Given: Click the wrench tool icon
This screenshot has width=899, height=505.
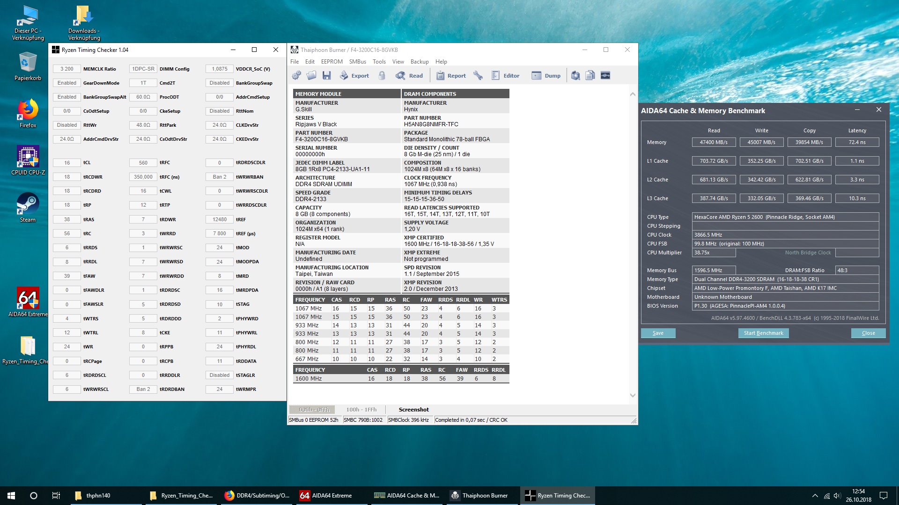Looking at the screenshot, I should point(478,75).
